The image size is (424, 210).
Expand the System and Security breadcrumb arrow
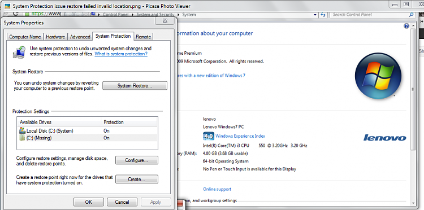point(178,15)
